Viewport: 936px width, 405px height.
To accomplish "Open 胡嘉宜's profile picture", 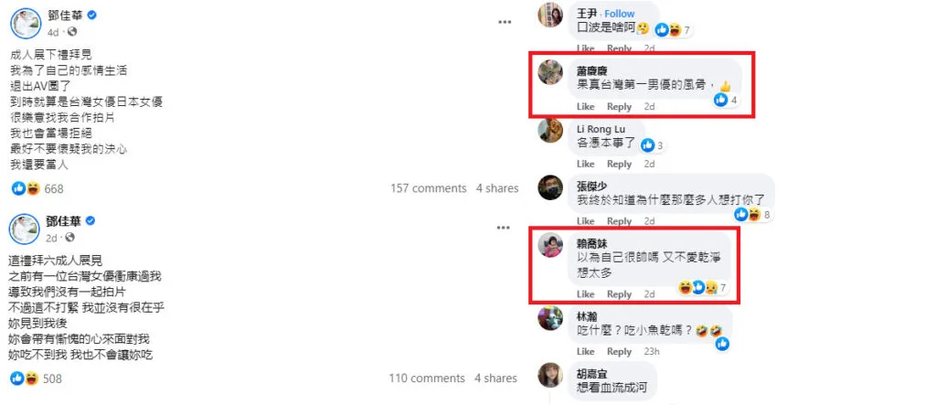I will 549,375.
